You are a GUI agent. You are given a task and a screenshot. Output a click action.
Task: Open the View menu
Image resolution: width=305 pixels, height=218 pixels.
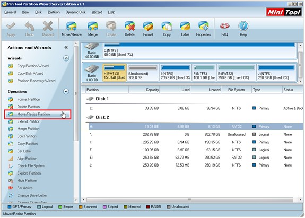pyautogui.click(x=25, y=12)
